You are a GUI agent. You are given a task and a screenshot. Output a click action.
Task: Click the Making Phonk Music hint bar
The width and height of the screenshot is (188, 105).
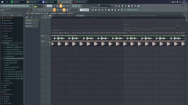click(132, 10)
